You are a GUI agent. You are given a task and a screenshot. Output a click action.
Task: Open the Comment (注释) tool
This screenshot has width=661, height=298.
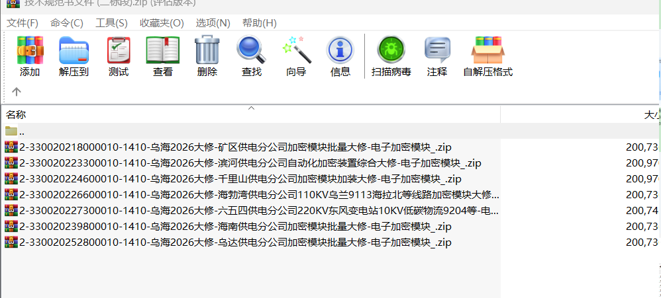coord(437,57)
